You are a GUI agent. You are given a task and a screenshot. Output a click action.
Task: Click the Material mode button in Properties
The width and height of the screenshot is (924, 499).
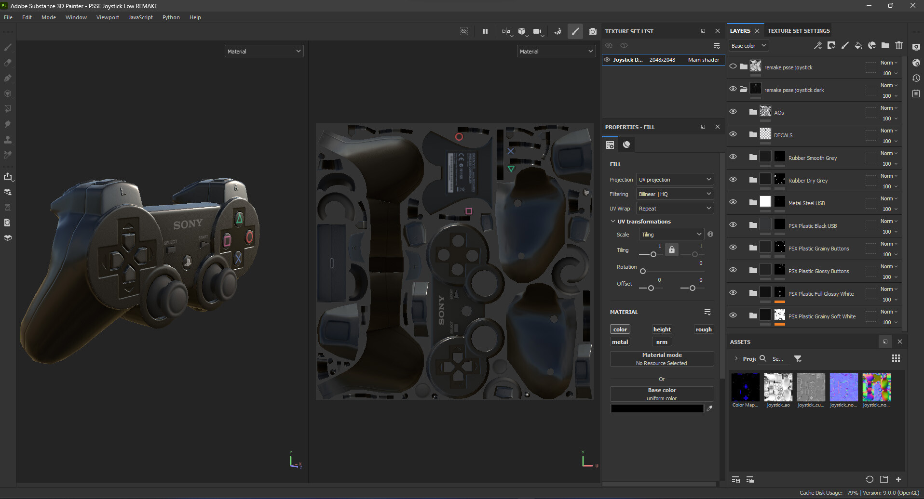click(662, 358)
